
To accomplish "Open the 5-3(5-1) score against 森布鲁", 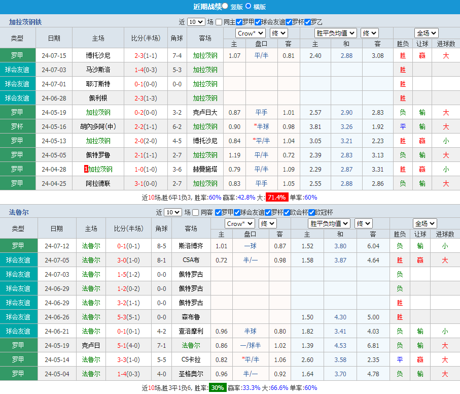I will click(129, 317).
